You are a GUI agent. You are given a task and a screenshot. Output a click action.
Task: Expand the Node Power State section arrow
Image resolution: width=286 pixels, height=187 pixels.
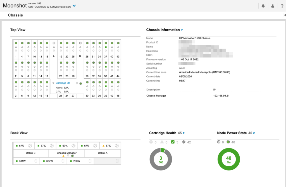coord(254,133)
